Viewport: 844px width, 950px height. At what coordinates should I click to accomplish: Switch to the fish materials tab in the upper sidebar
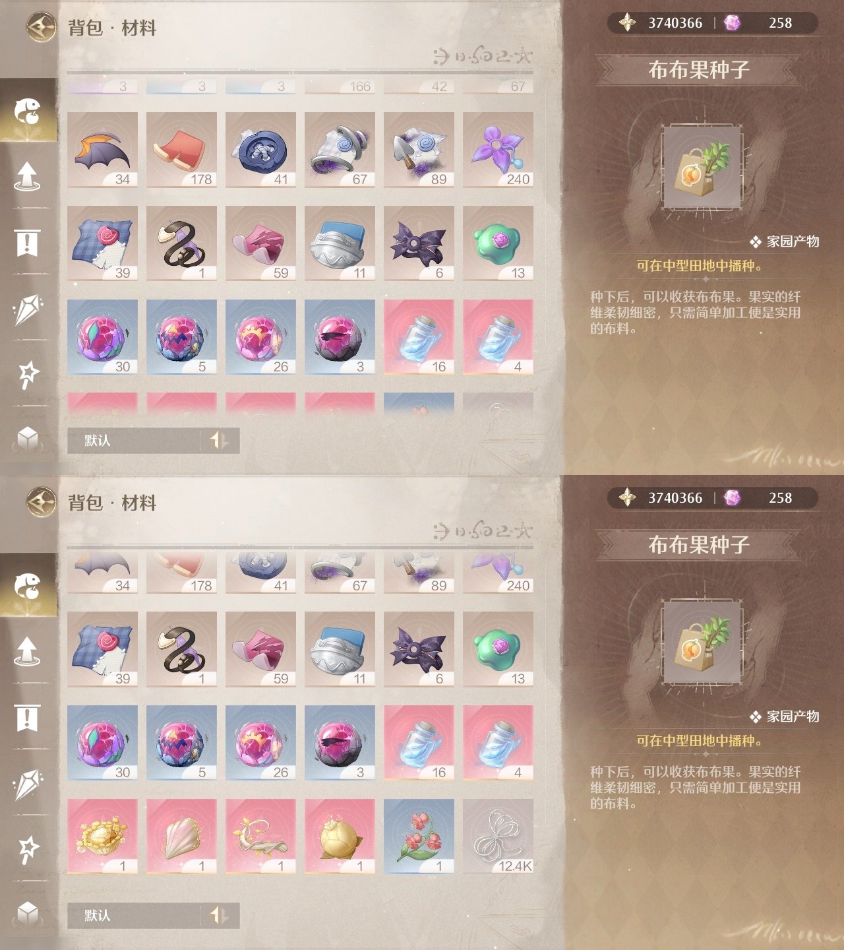tap(28, 111)
